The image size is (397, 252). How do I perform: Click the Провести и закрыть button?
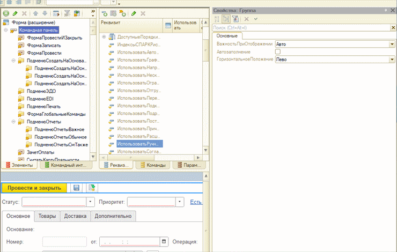[x=34, y=188]
